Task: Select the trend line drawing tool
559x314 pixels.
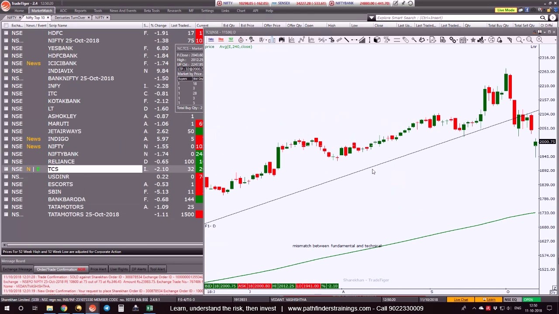Action: [347, 40]
